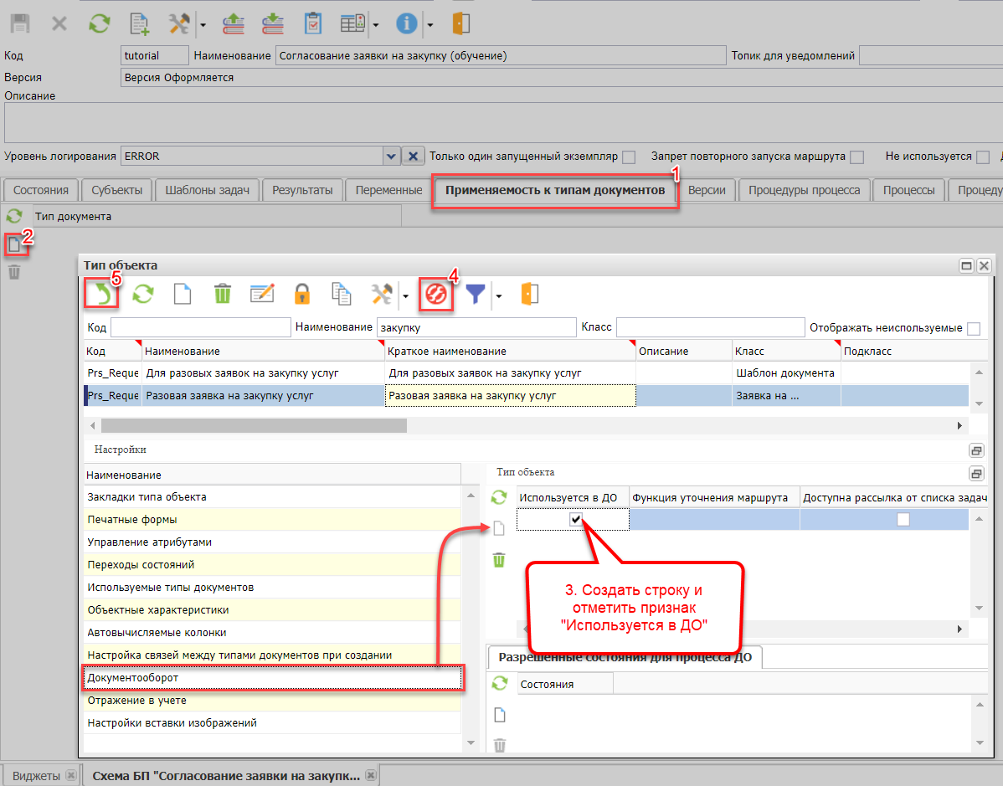Click the red circular icon marked 4
This screenshot has width=1003, height=786.
[x=436, y=295]
